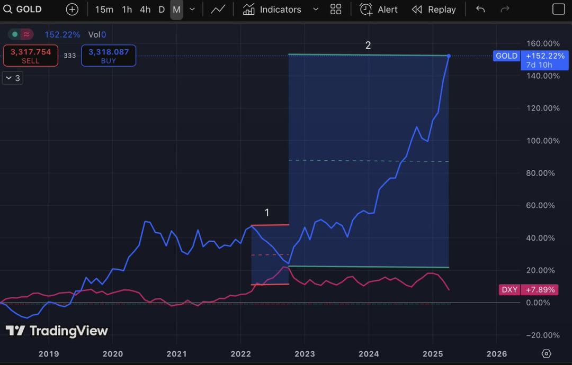
Task: Open the Indicators menu
Action: point(272,10)
